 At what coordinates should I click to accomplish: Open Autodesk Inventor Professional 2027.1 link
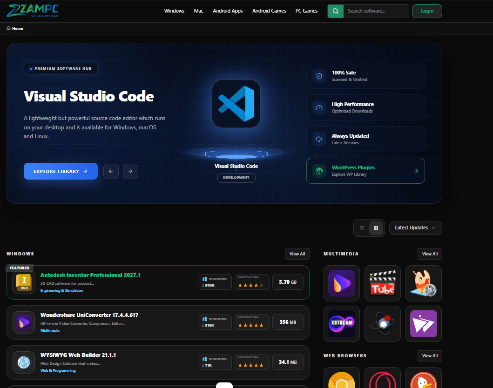tap(91, 275)
